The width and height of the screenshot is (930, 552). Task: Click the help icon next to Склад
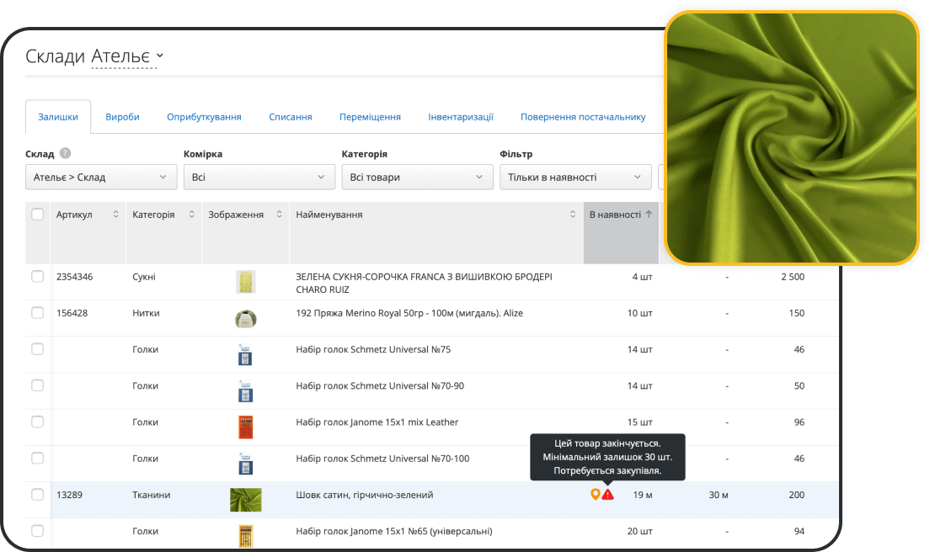tap(65, 154)
